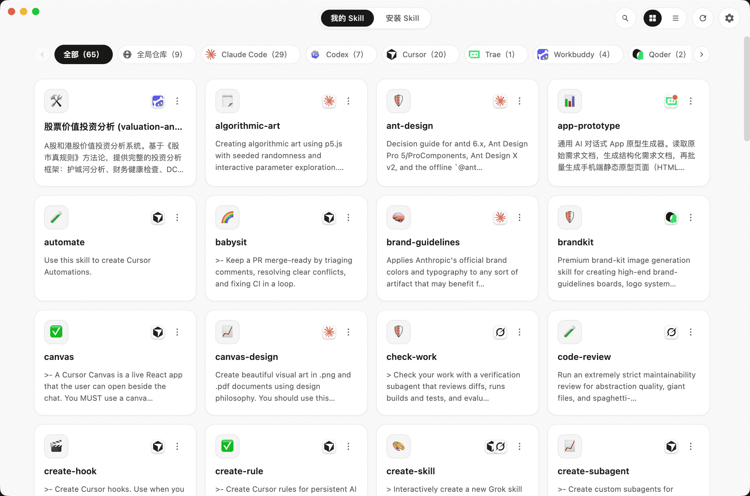The width and height of the screenshot is (750, 496).
Task: Select the 安装 Skill tab
Action: pyautogui.click(x=402, y=18)
